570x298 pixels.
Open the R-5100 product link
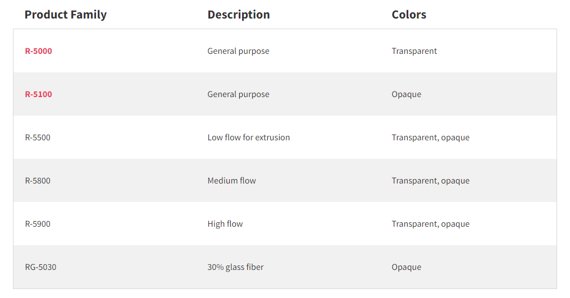coord(39,94)
